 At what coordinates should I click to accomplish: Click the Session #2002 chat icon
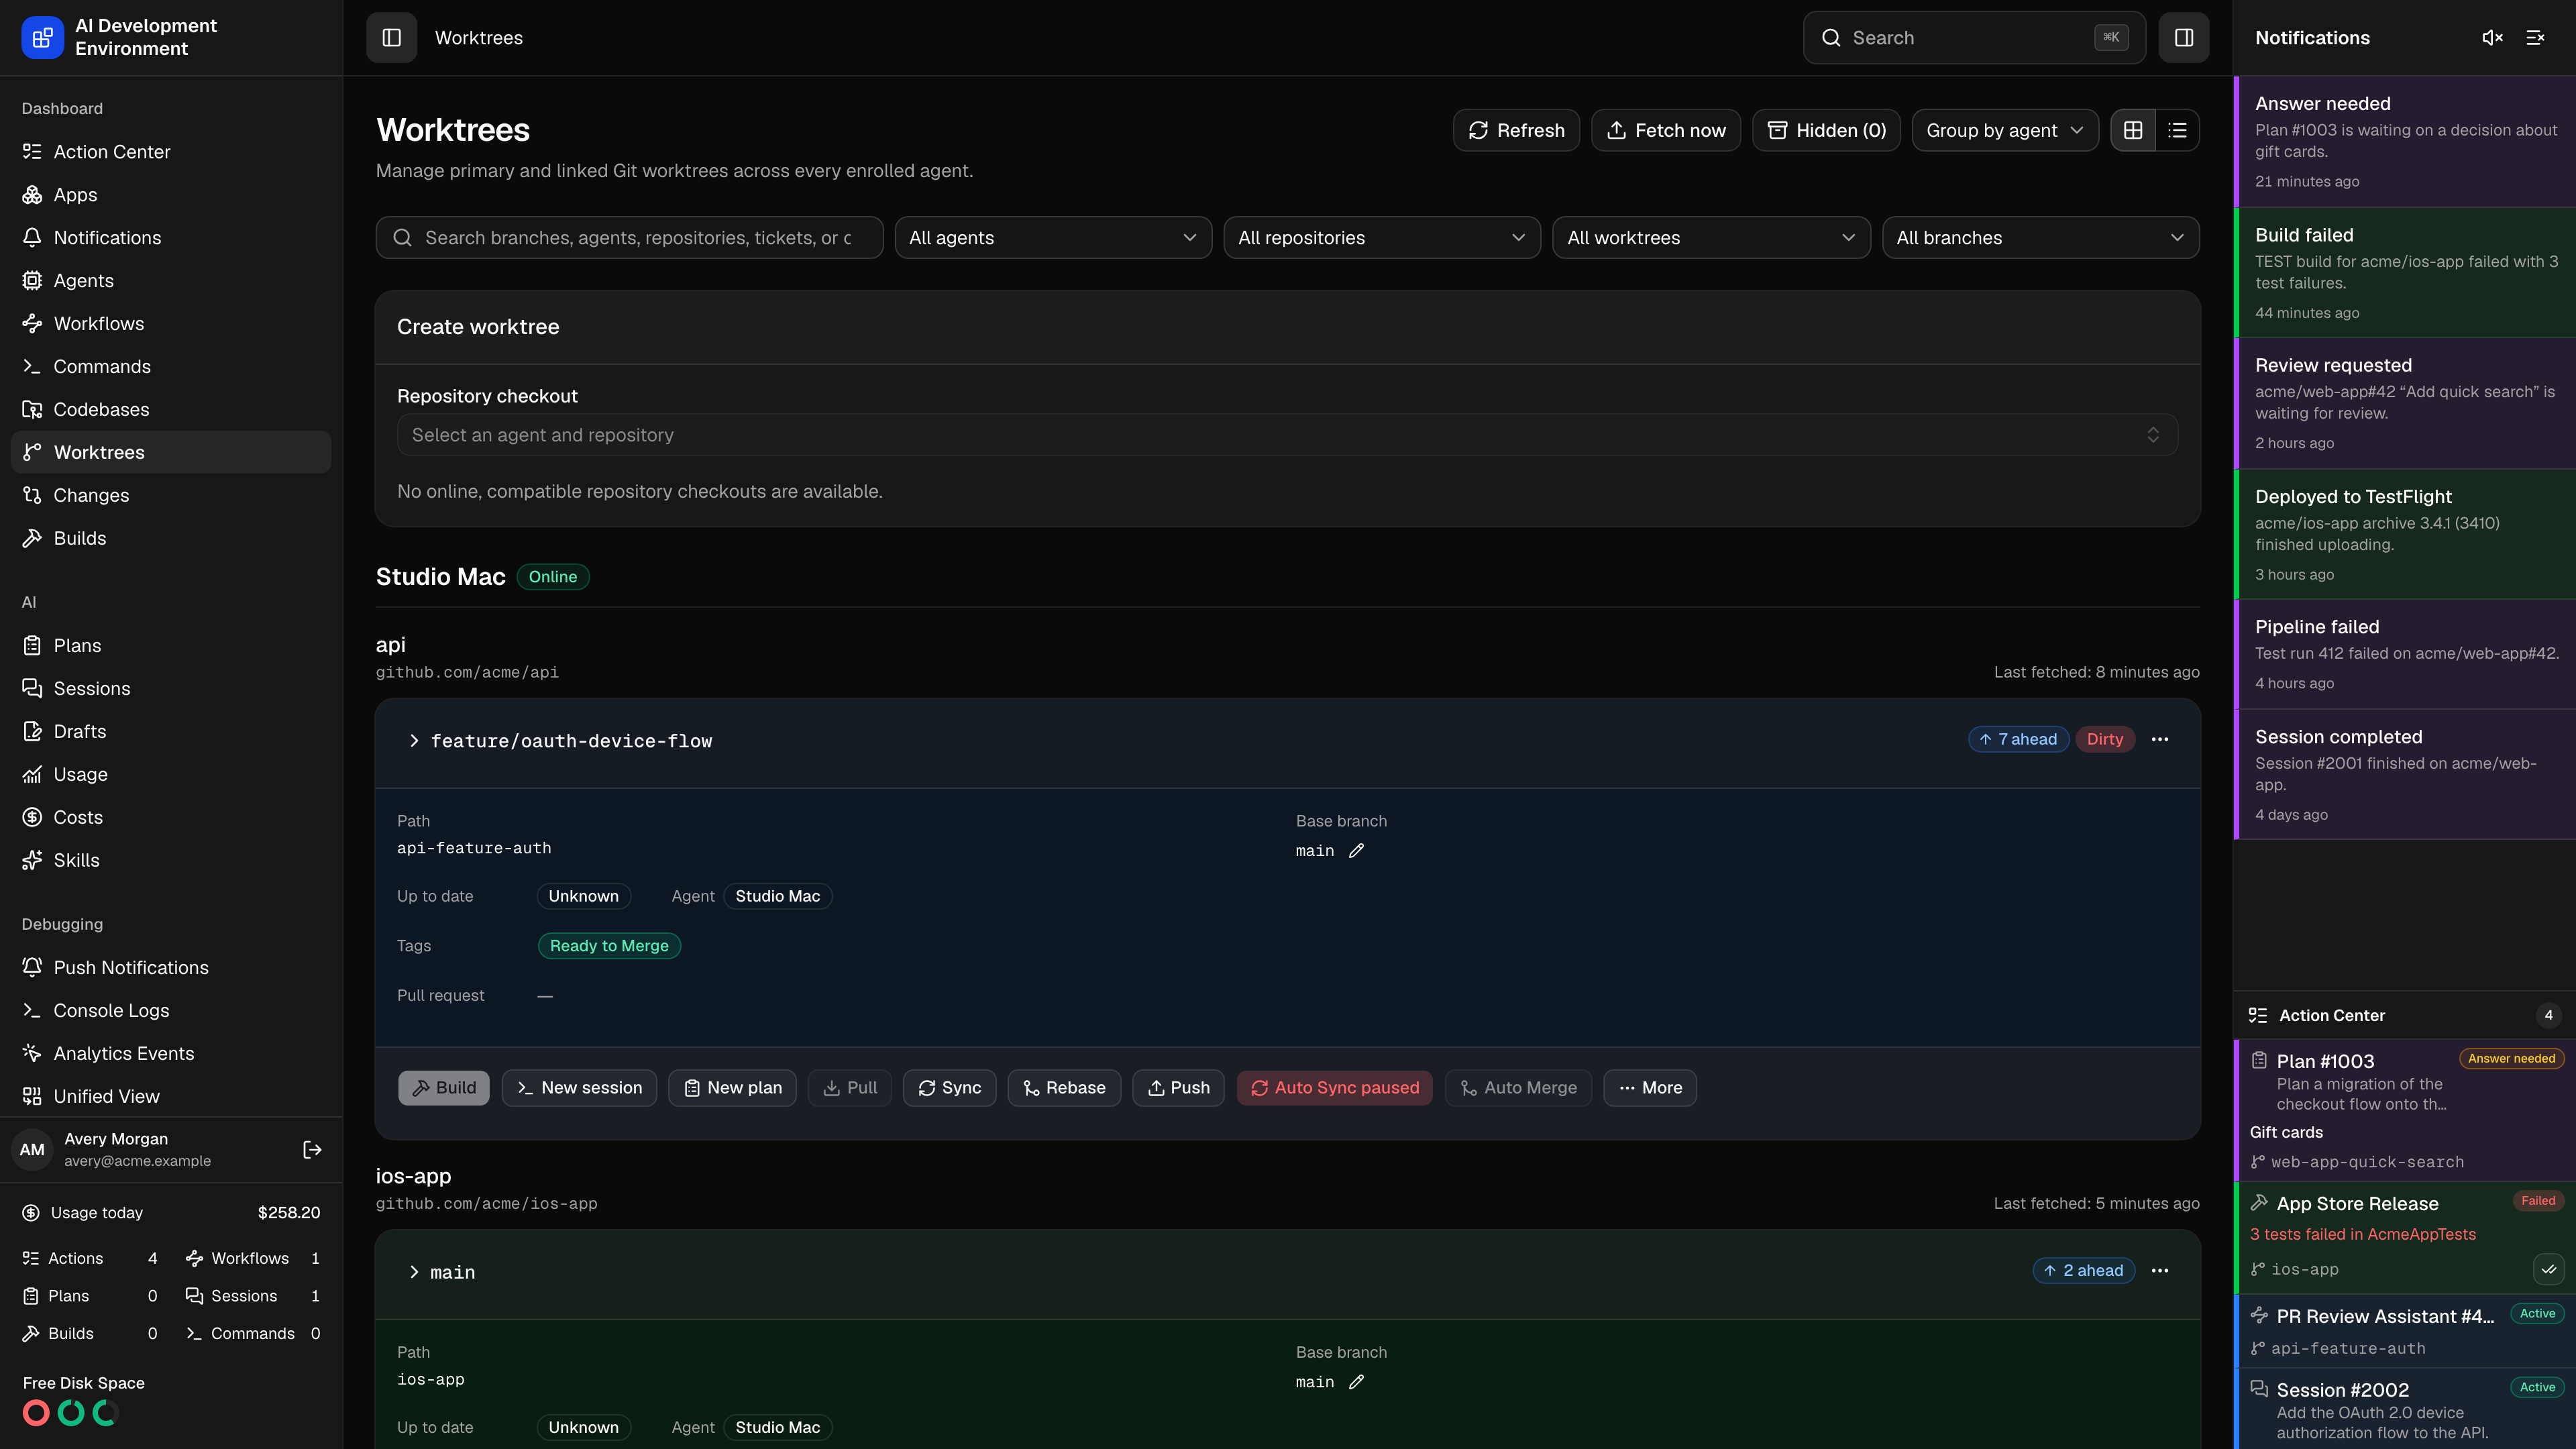click(x=2259, y=1388)
